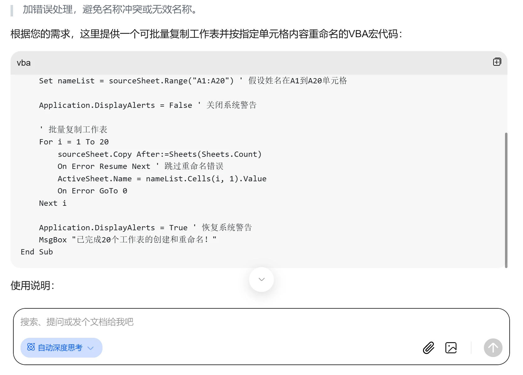Image resolution: width=523 pixels, height=375 pixels.
Task: Click the copy icon in code header
Action: pos(497,62)
